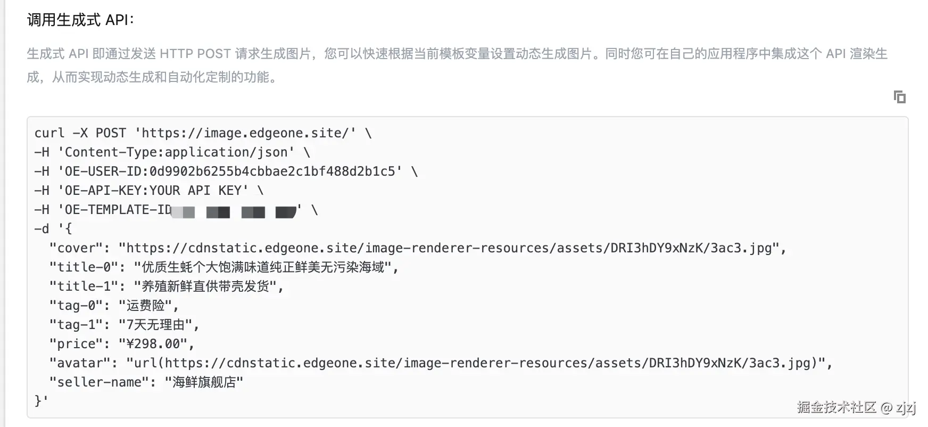928x427 pixels.
Task: Click the 生成式 API description paragraph
Action: [x=457, y=65]
